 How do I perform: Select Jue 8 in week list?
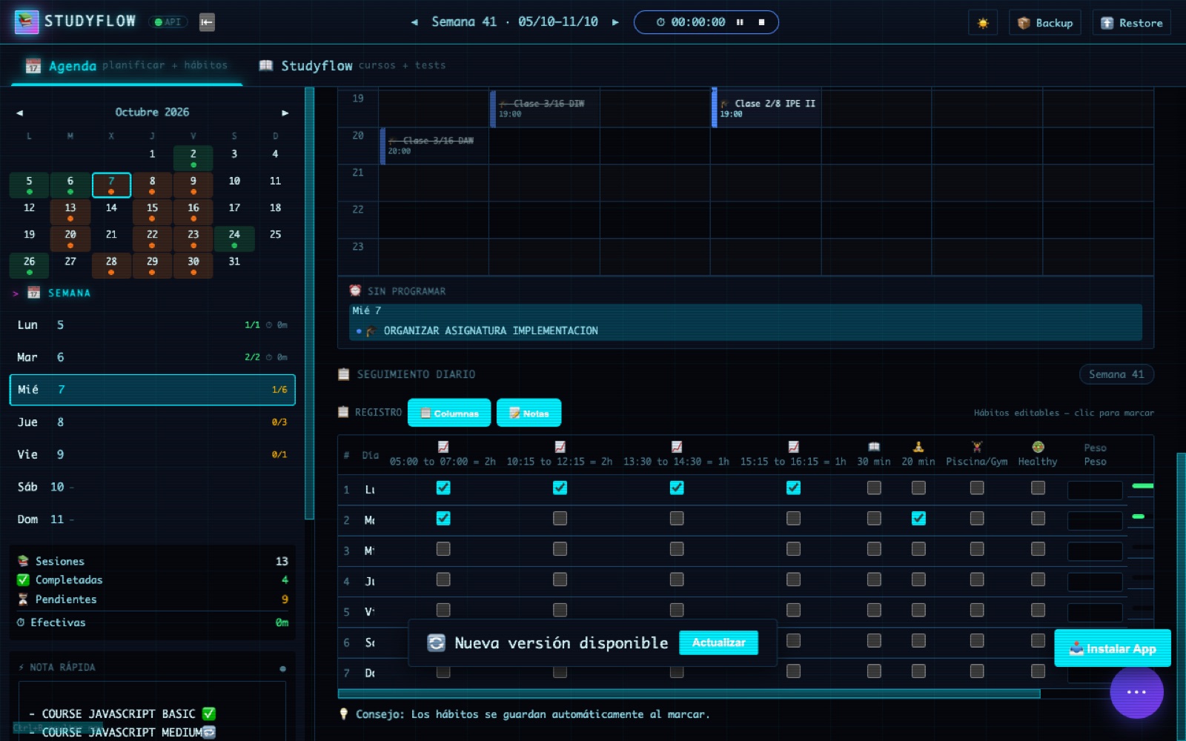[152, 422]
